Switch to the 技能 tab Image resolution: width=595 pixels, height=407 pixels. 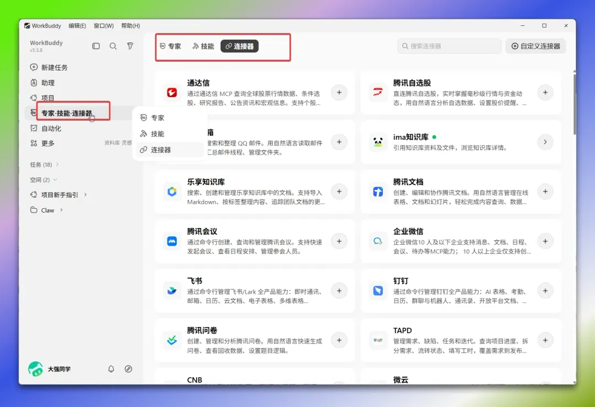[x=203, y=46]
